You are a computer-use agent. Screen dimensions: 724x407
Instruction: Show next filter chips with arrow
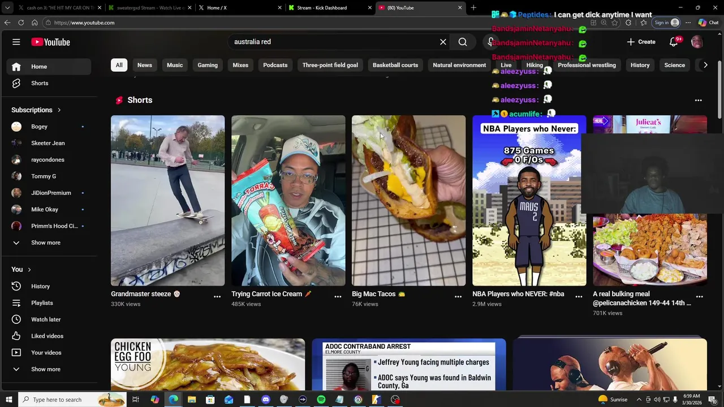(x=705, y=65)
